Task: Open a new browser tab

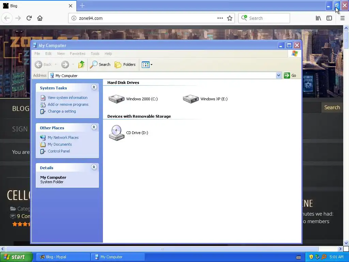Action: 82,5
